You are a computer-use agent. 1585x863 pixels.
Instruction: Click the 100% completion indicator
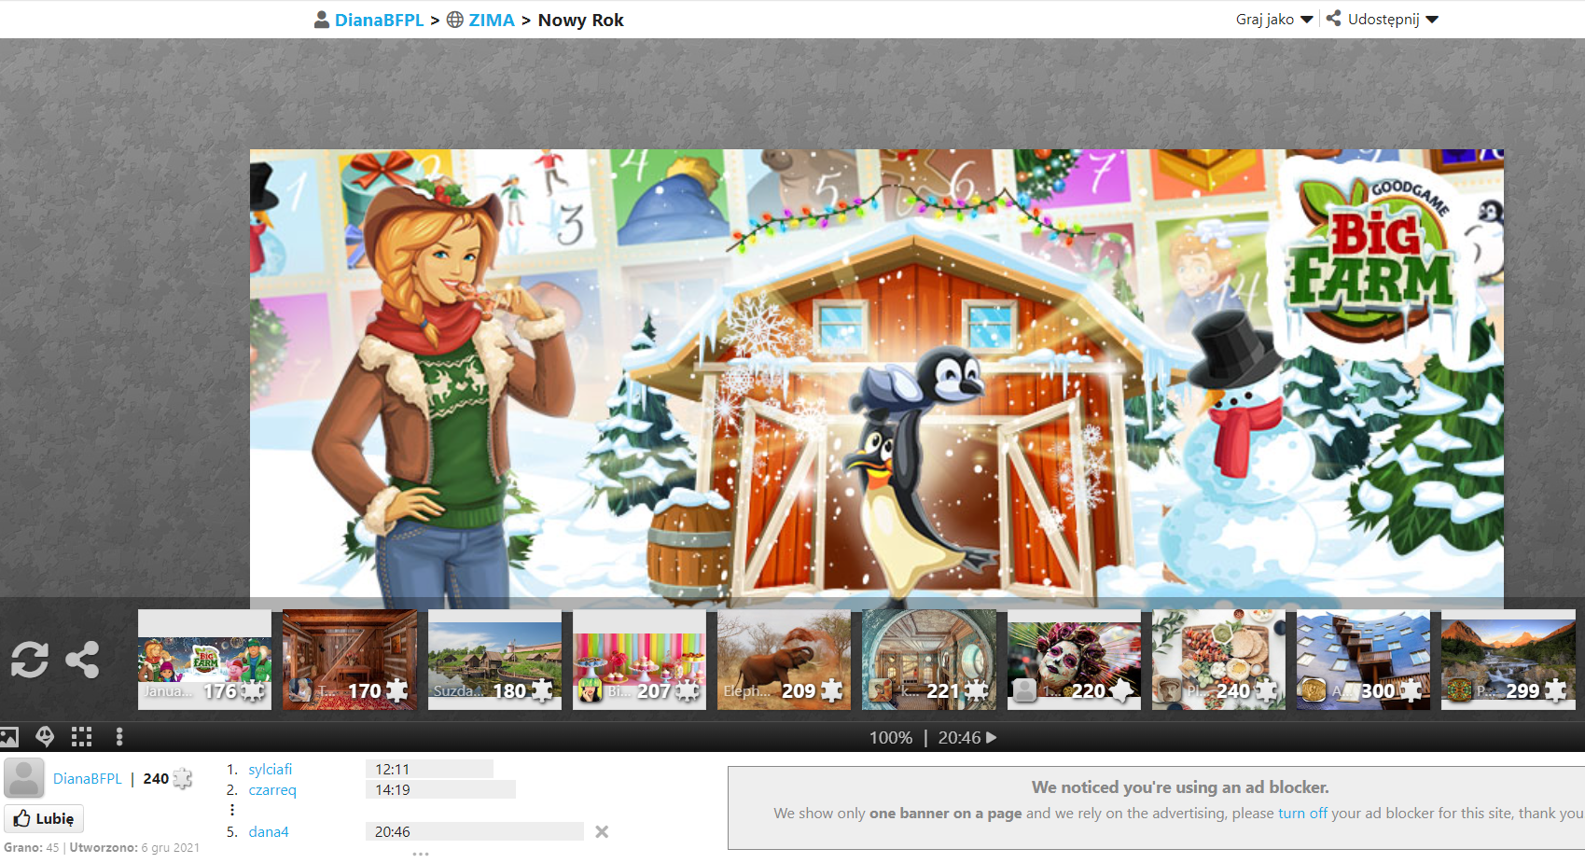click(891, 737)
